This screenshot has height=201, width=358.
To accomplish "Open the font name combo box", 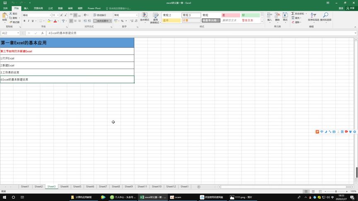I will [37, 15].
